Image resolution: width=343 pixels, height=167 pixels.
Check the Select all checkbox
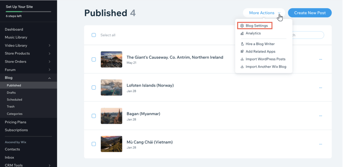click(94, 35)
